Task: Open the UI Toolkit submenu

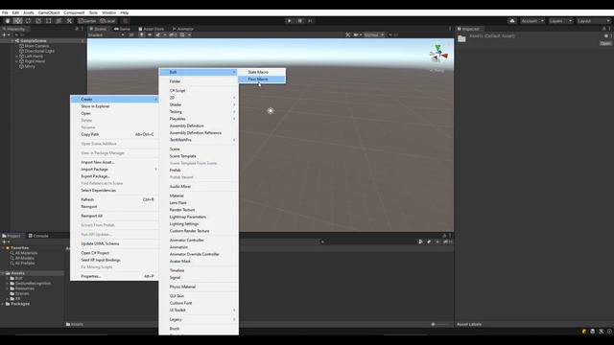Action: (x=199, y=310)
